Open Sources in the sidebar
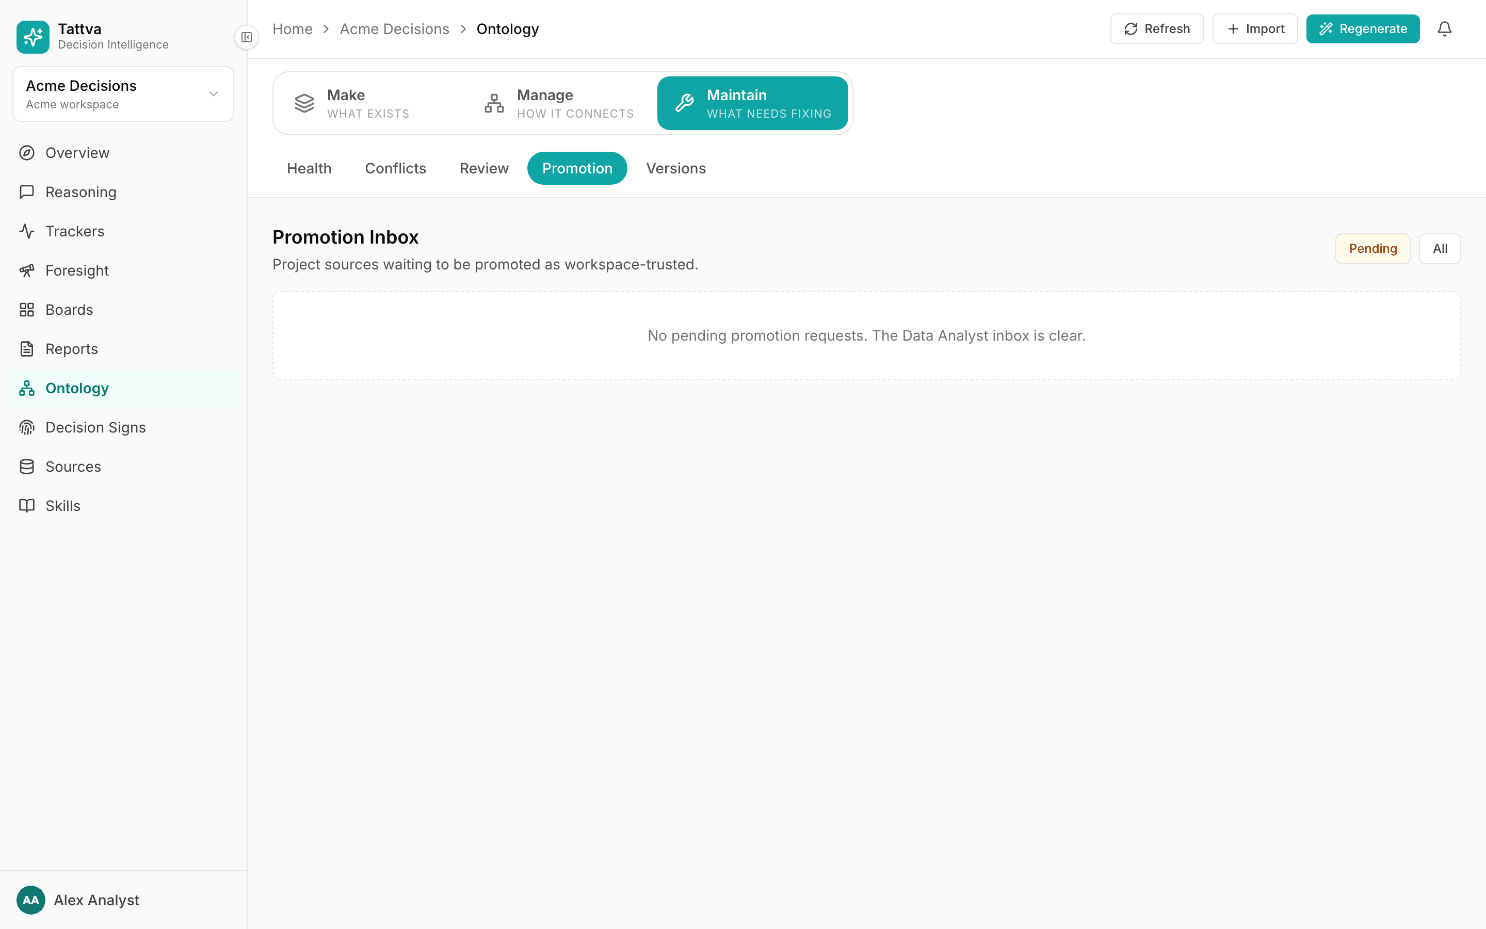The width and height of the screenshot is (1486, 929). [x=123, y=467]
